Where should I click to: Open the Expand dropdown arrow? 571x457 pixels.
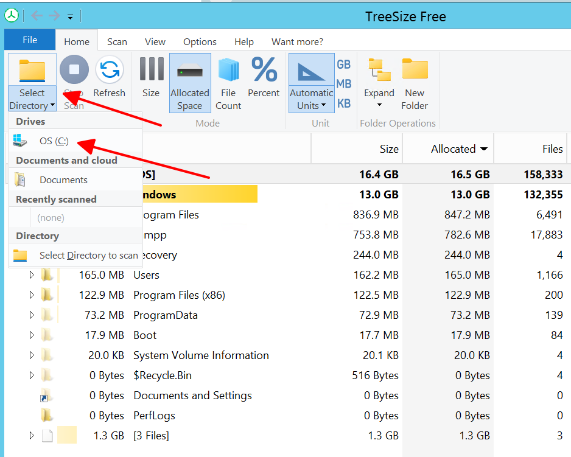pyautogui.click(x=379, y=105)
